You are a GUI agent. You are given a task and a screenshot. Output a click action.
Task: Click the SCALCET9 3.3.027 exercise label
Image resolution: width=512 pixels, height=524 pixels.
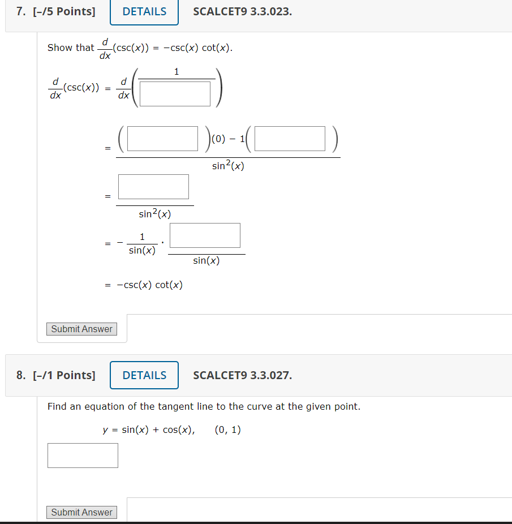pos(242,375)
